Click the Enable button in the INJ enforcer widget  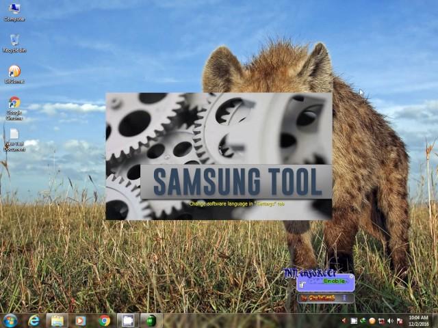[x=335, y=282]
